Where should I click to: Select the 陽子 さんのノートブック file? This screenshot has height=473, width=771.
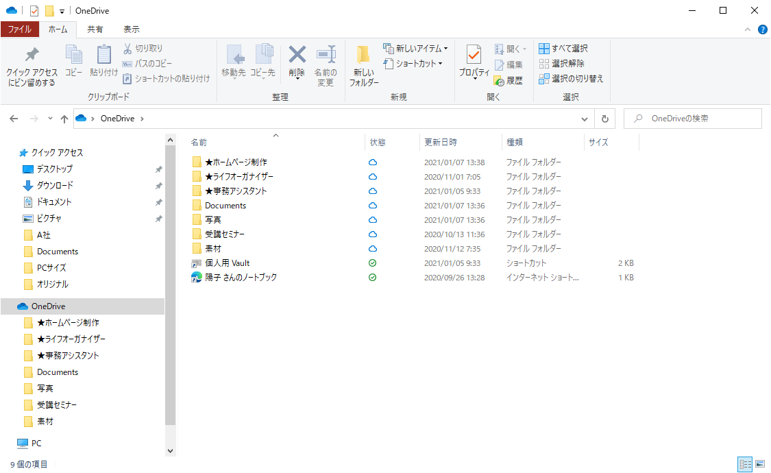click(x=241, y=278)
